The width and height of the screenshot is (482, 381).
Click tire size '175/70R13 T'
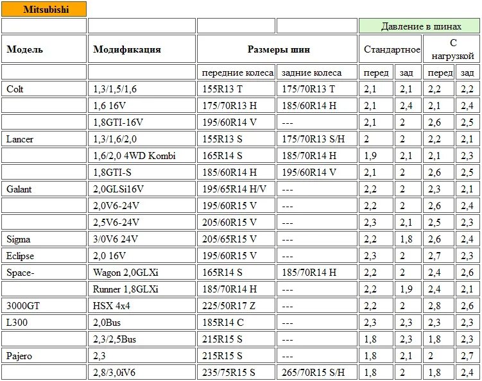click(x=317, y=89)
